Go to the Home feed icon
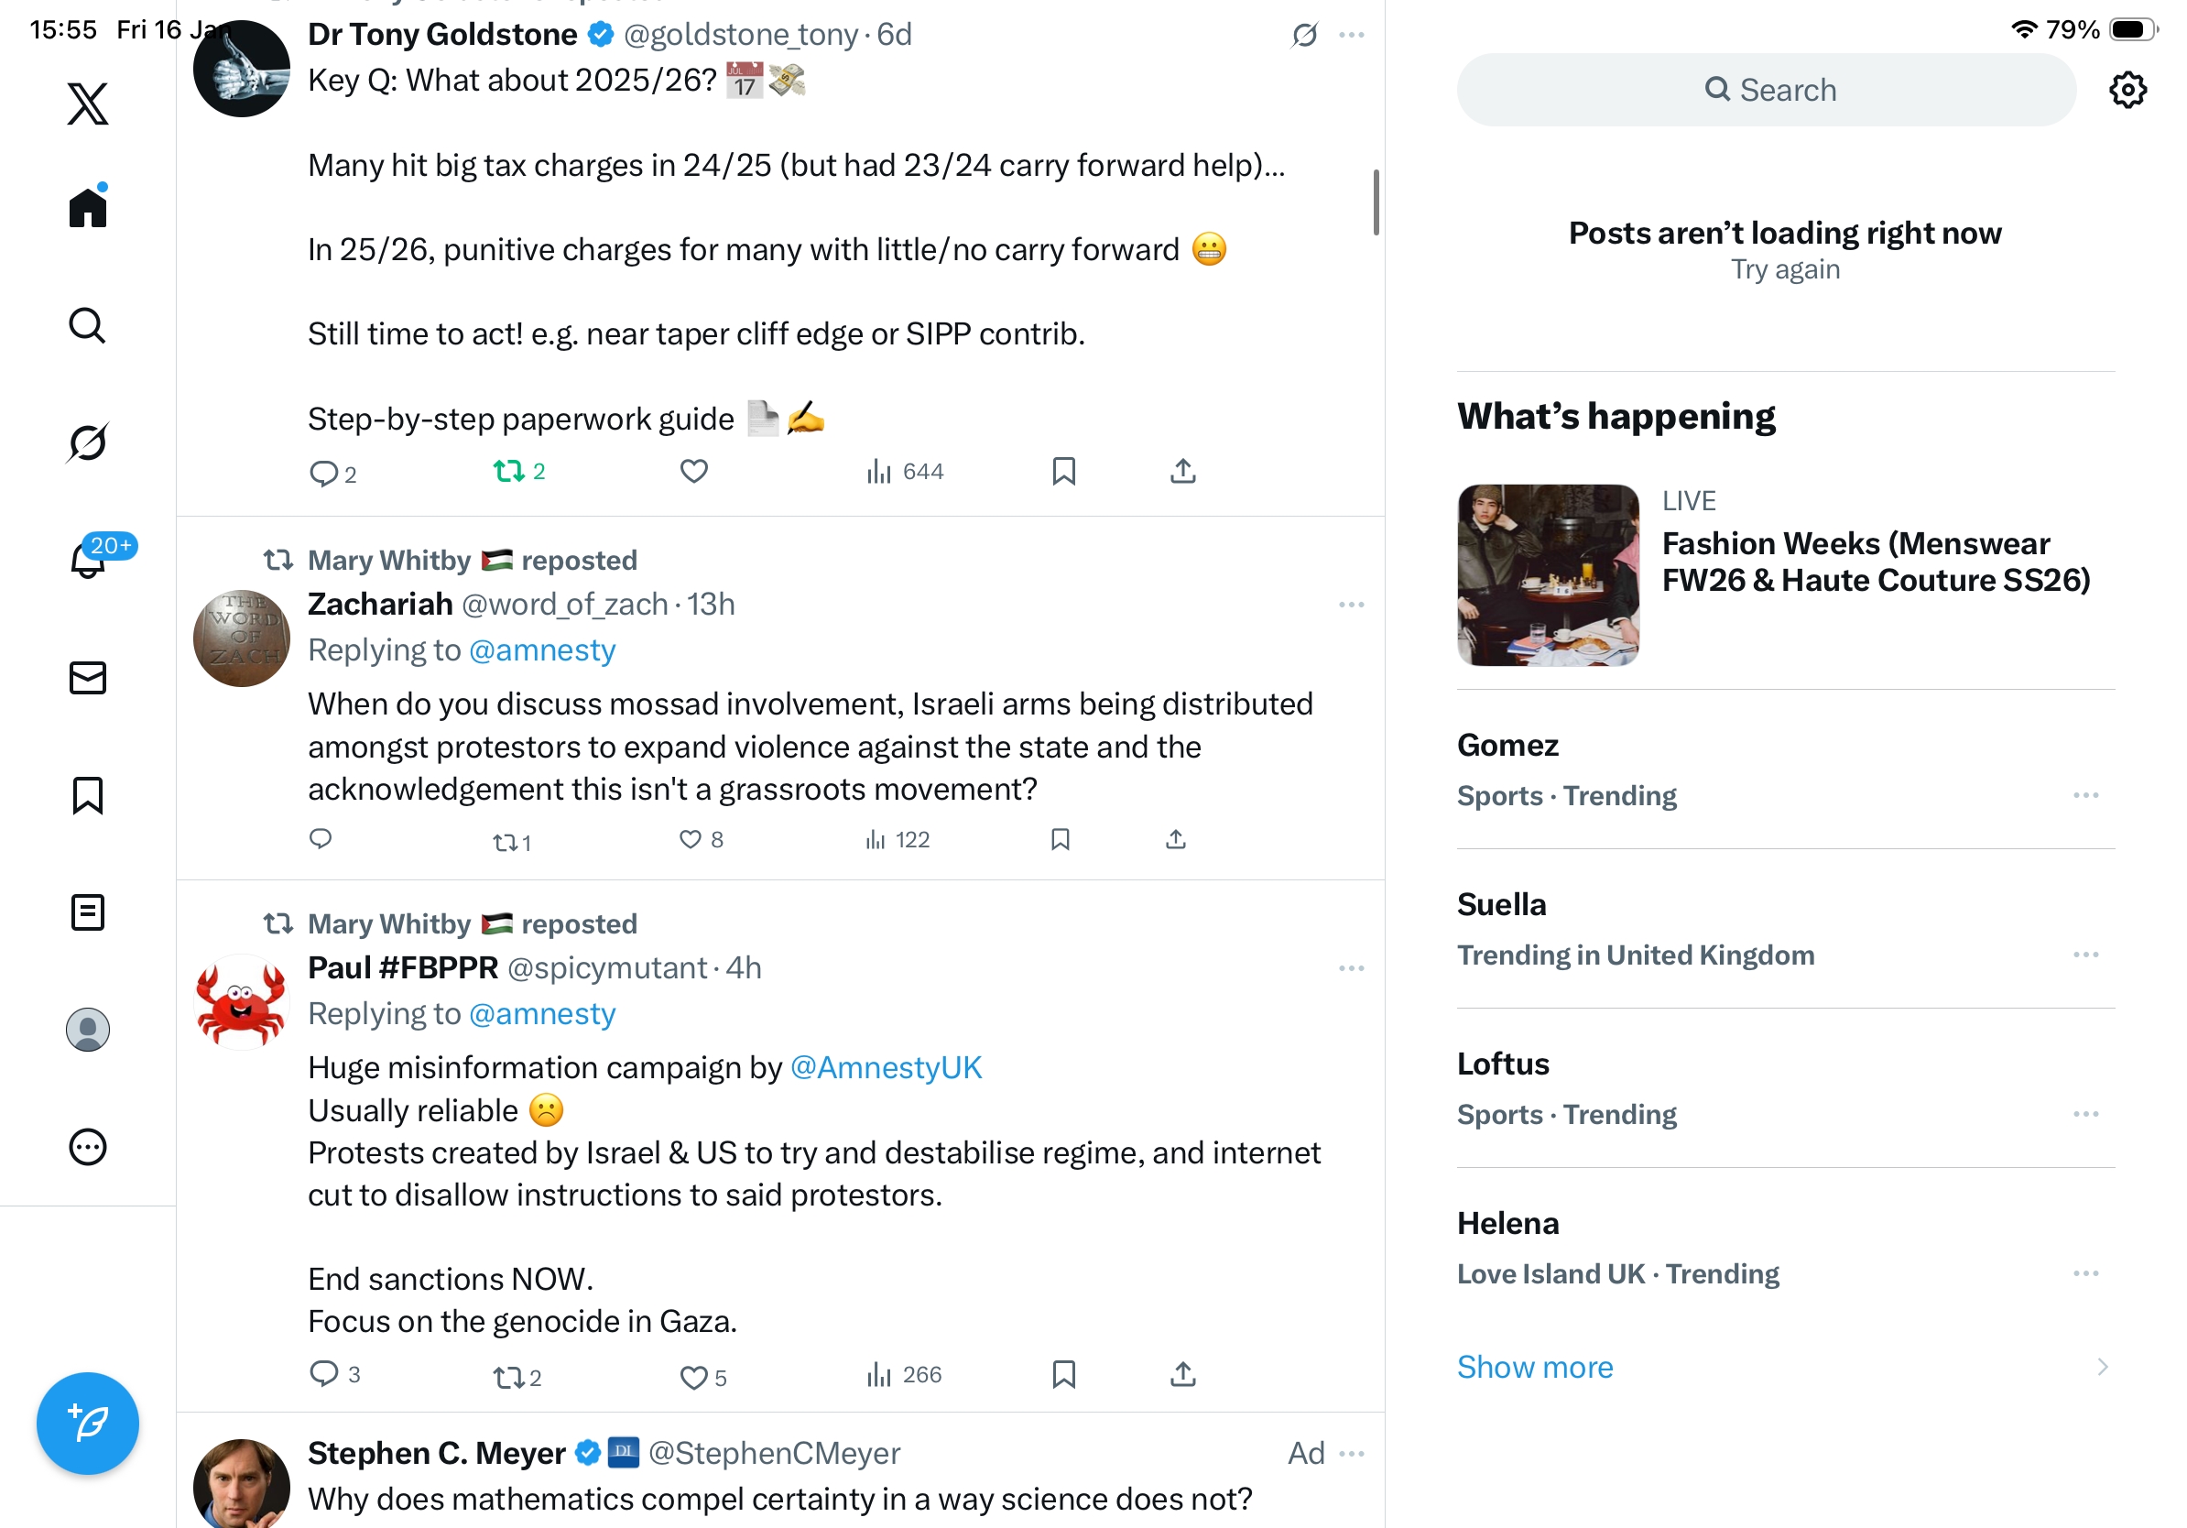 [88, 206]
